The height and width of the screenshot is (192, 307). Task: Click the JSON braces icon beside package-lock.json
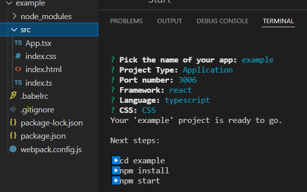tap(13, 122)
